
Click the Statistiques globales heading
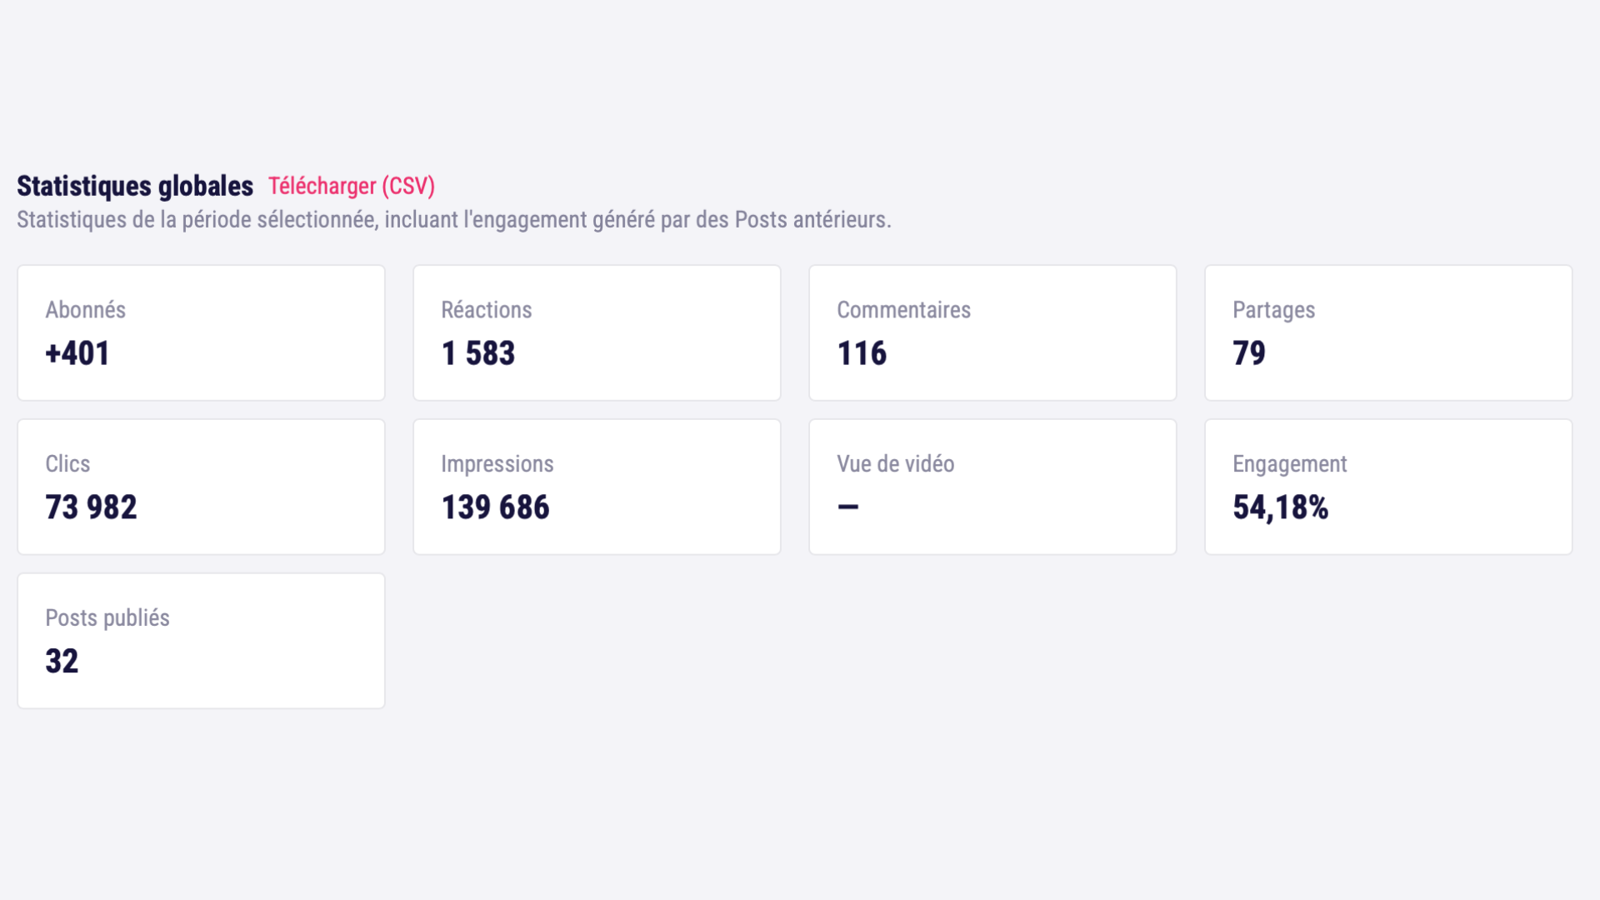click(x=135, y=186)
